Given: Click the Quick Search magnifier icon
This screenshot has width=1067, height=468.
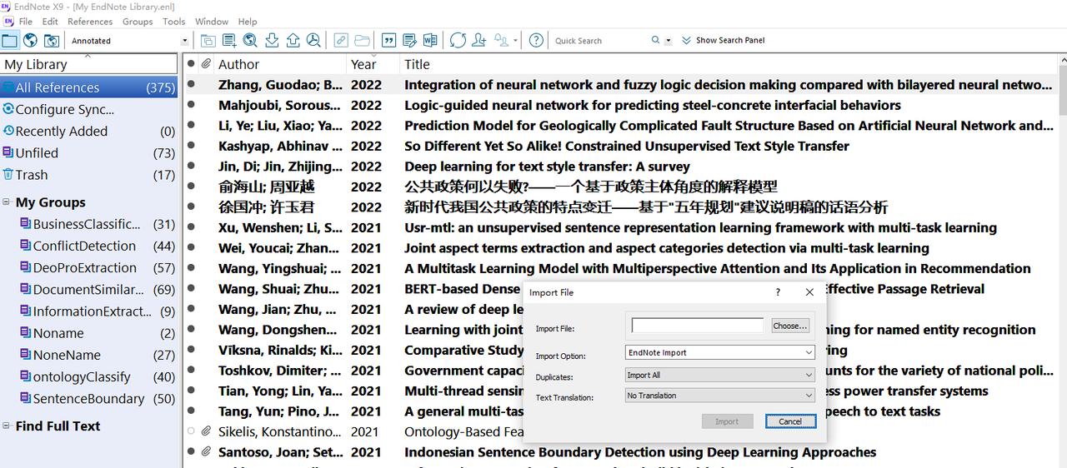Looking at the screenshot, I should pyautogui.click(x=656, y=40).
